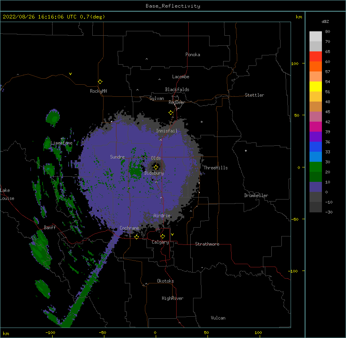
Task: Click the Didsbury town label
Action: (154, 173)
